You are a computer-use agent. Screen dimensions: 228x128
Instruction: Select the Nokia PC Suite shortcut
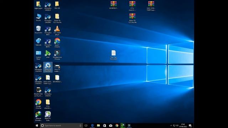pos(48,116)
